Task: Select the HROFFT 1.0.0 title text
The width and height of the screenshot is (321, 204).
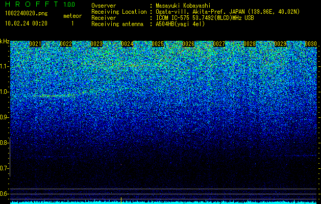Action: (40, 4)
